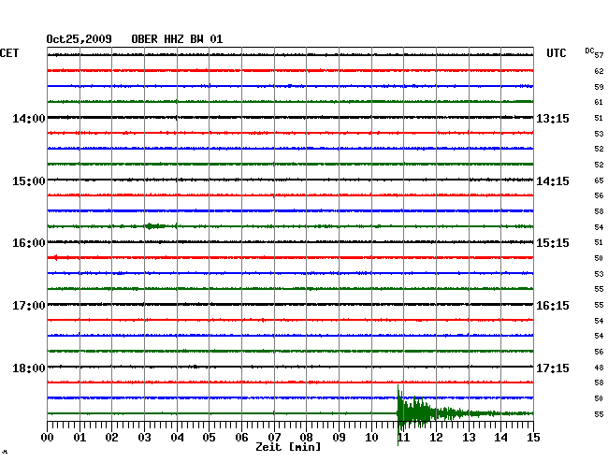This screenshot has width=608, height=462.
Task: Click minute tick label 05
Action: [209, 438]
